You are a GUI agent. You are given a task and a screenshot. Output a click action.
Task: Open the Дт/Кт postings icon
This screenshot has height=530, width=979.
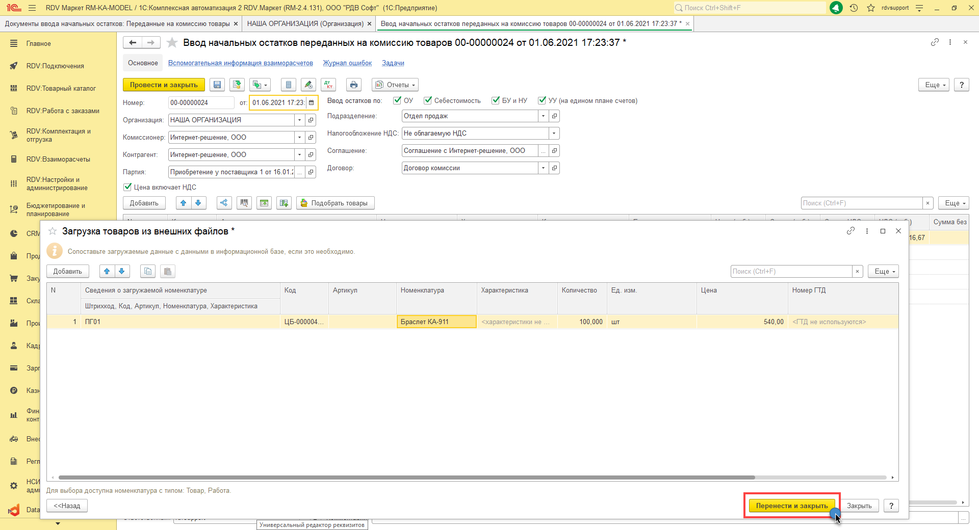(x=328, y=85)
